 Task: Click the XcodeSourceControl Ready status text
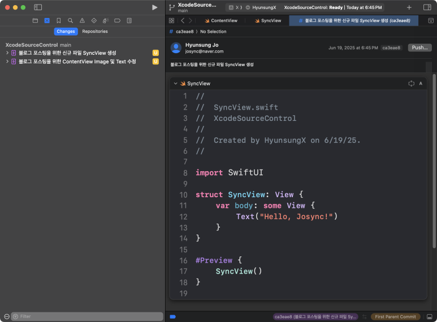click(x=333, y=7)
